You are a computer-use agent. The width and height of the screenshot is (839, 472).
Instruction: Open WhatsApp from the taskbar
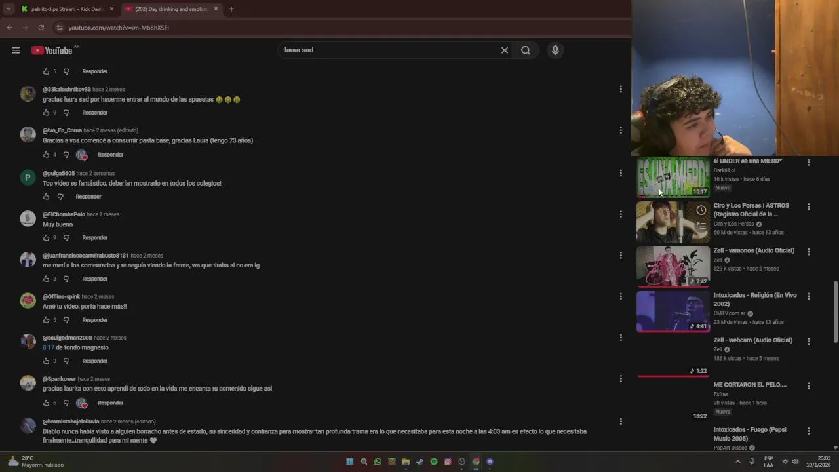pyautogui.click(x=378, y=462)
